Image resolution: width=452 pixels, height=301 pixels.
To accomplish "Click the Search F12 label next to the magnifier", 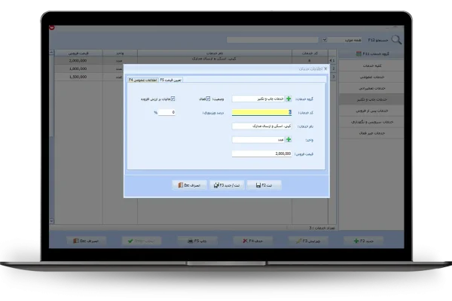I will 378,40.
